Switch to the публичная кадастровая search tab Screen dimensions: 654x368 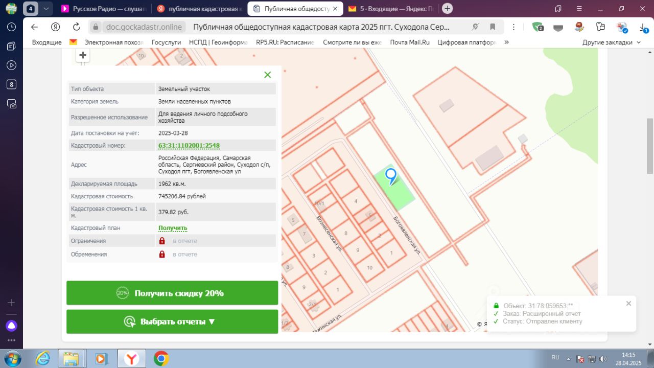click(199, 9)
